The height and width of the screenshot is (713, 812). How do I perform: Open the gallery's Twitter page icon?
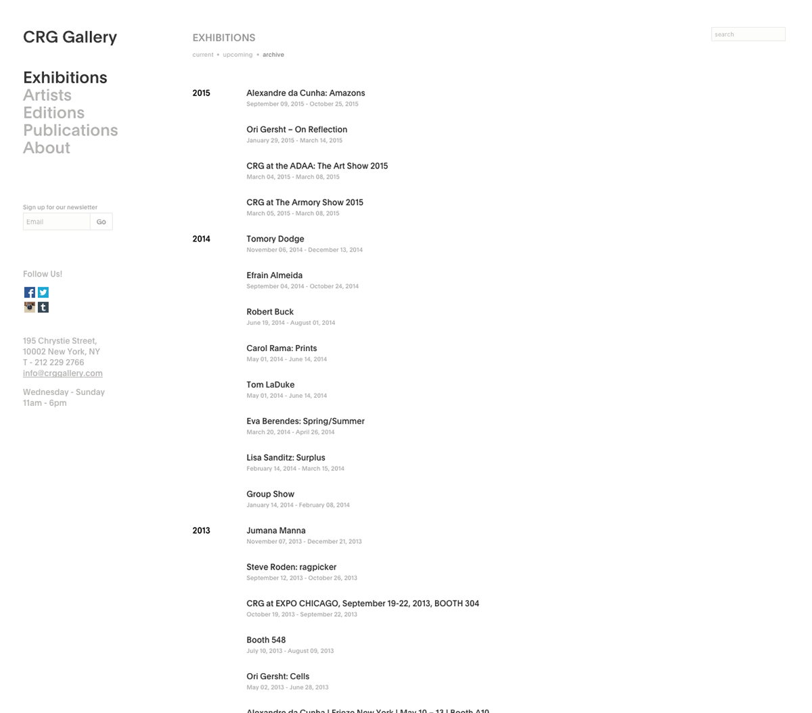tap(43, 292)
